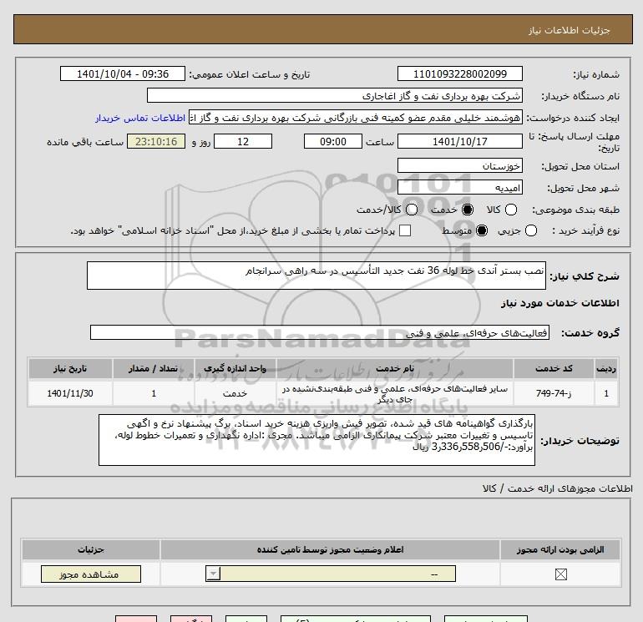
Task: Open the اطلاعات تماس خریدار link
Action: [140, 118]
